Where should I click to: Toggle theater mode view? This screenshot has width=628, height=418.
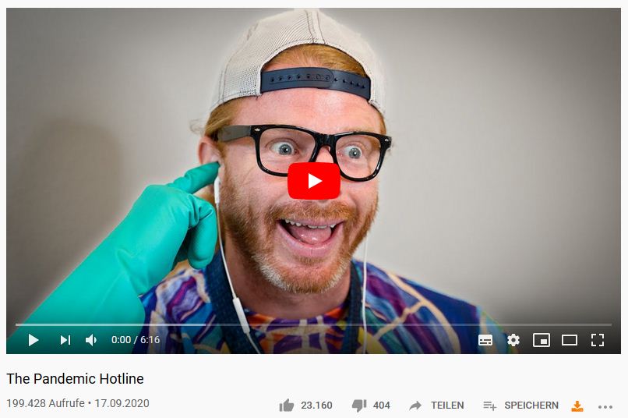coord(569,340)
